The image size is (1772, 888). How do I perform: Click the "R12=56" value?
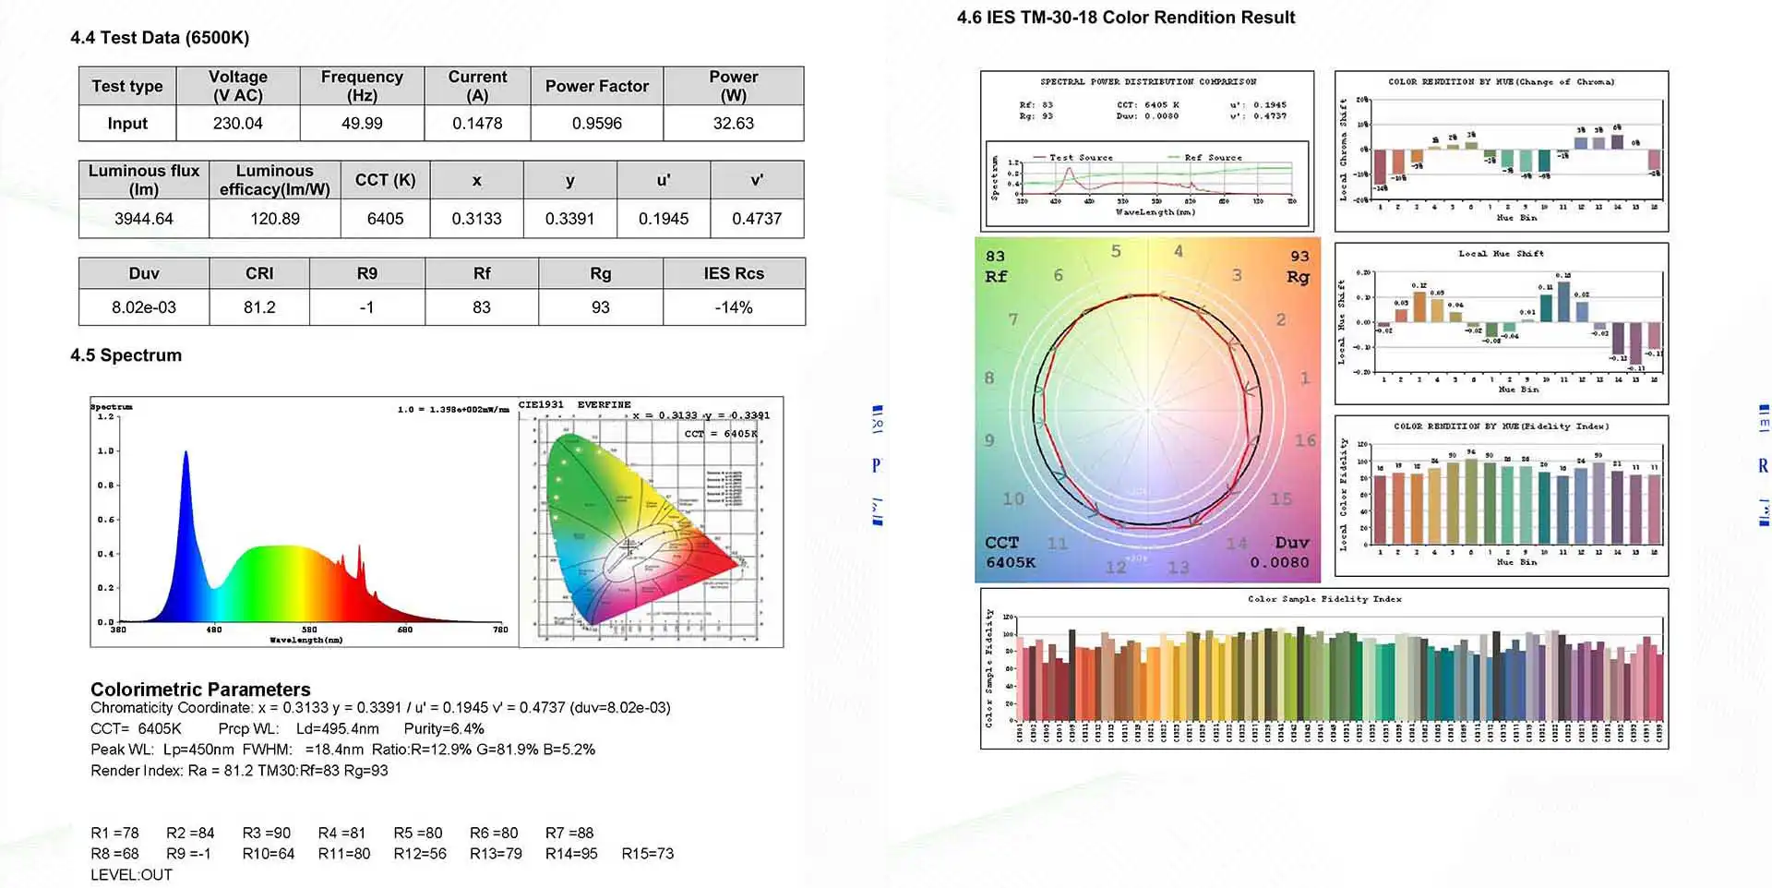[420, 854]
